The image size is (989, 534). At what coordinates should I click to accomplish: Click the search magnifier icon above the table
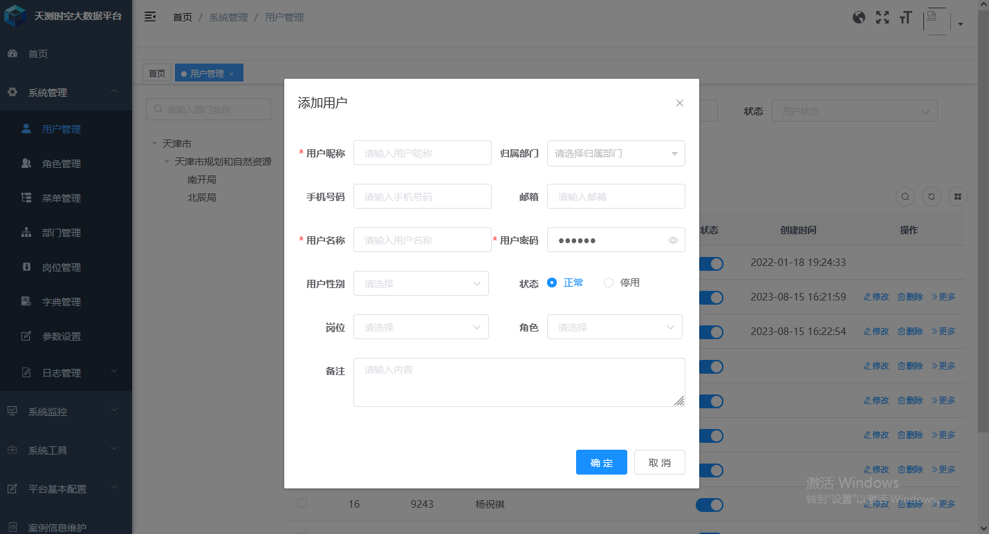tap(905, 196)
